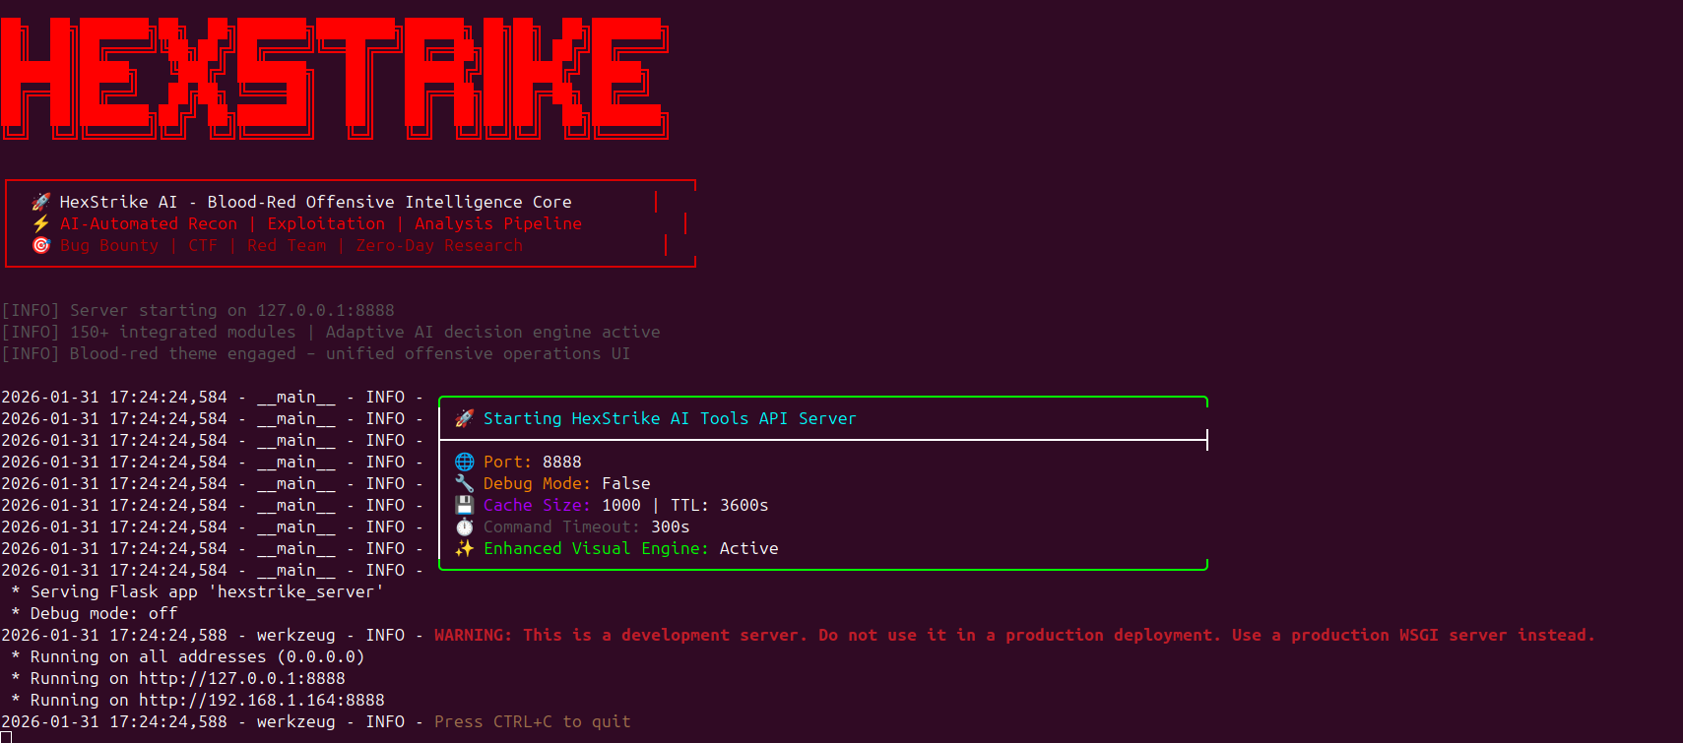Click the rocket emoji before Starting HexStrike

click(x=464, y=418)
